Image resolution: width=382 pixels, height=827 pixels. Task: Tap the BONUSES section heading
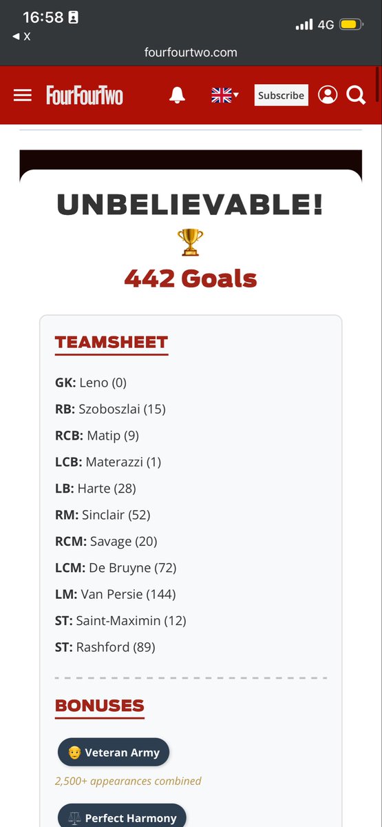click(x=100, y=706)
